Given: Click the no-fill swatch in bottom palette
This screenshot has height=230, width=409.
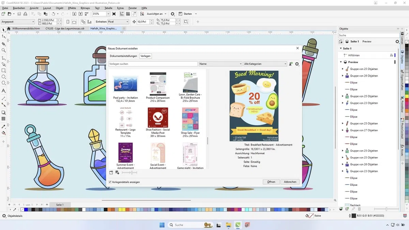Looking at the screenshot, I should (22, 210).
